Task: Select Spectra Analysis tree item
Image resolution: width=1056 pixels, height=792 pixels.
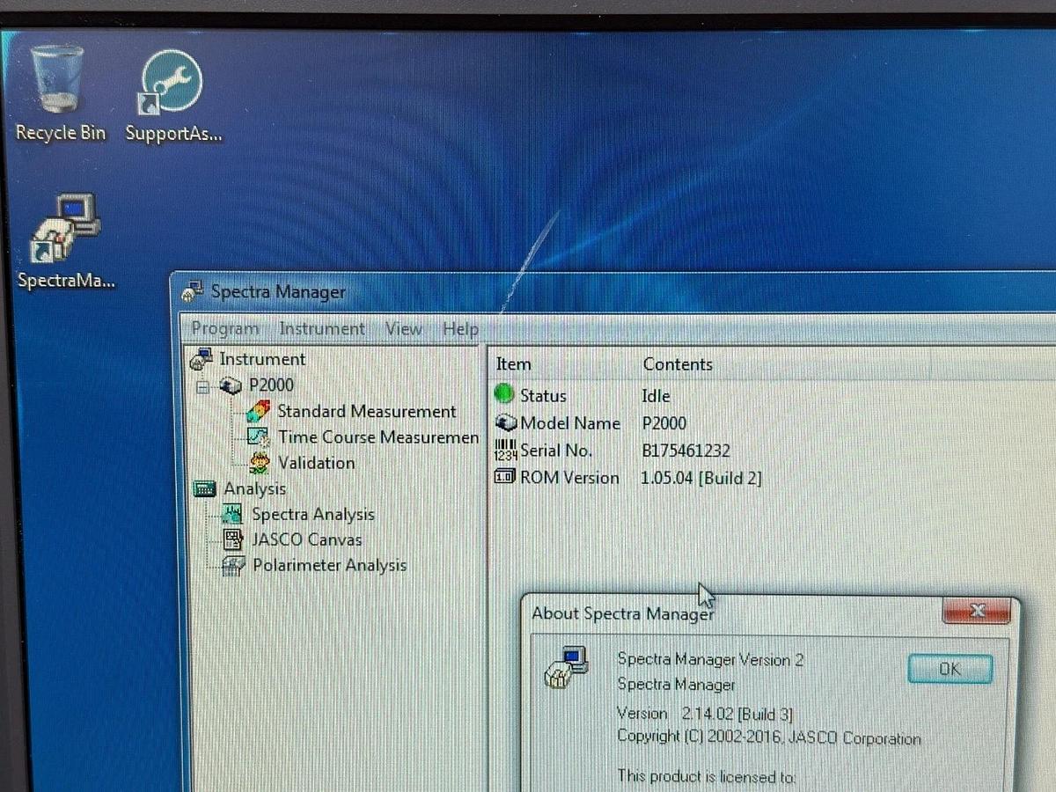Action: 313,514
